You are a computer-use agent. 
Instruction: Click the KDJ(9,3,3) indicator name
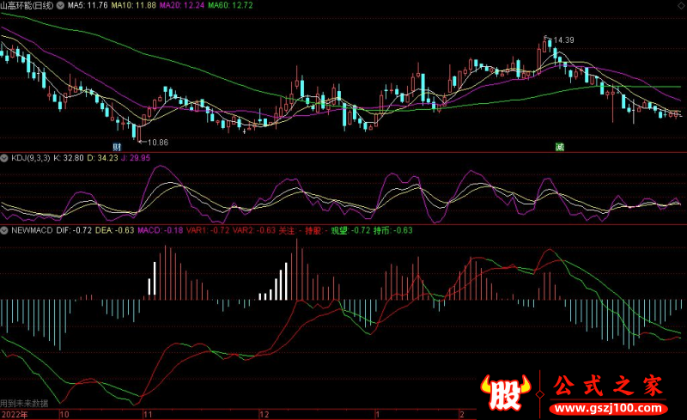tap(30, 158)
